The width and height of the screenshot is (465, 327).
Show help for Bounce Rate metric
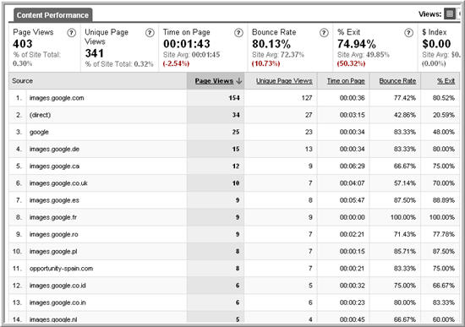click(x=324, y=33)
